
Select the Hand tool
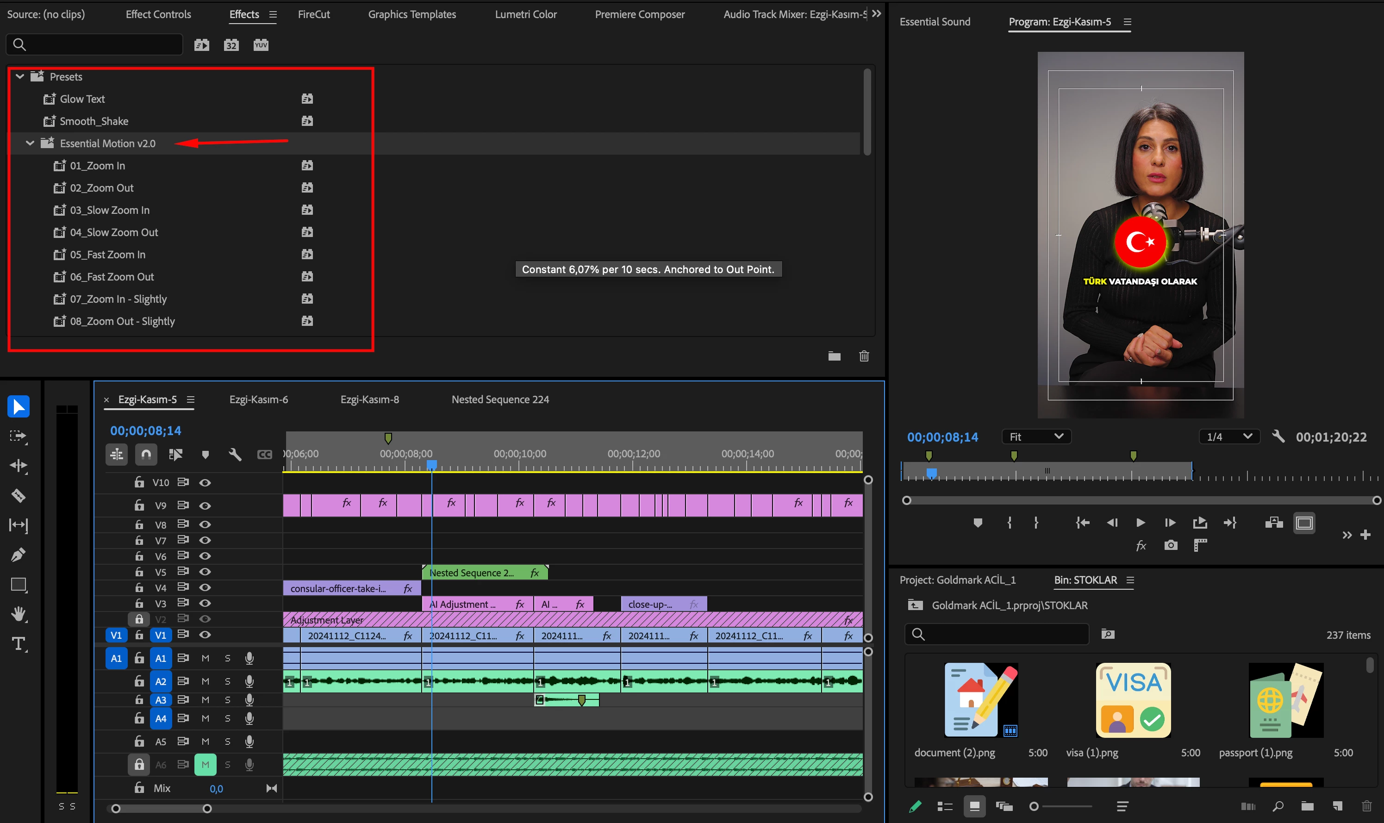pos(19,614)
